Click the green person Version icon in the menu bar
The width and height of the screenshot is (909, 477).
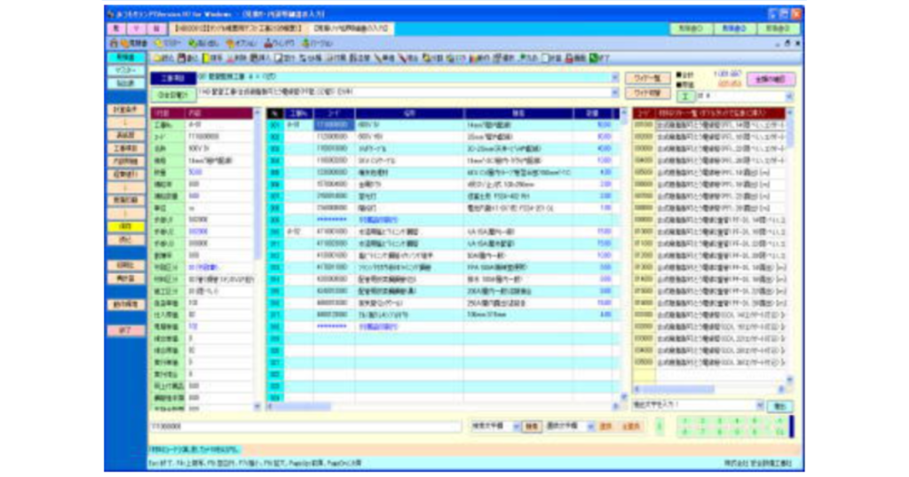[305, 43]
